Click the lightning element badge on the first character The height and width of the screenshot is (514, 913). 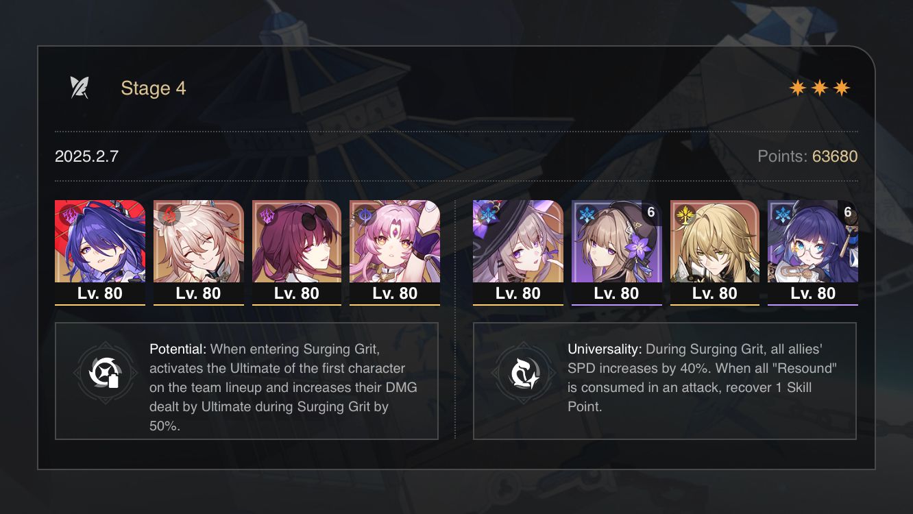(x=68, y=215)
